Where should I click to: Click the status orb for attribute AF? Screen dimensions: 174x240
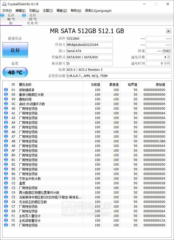point(6,151)
